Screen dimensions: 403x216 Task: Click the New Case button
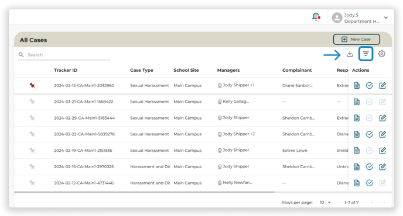[357, 40]
